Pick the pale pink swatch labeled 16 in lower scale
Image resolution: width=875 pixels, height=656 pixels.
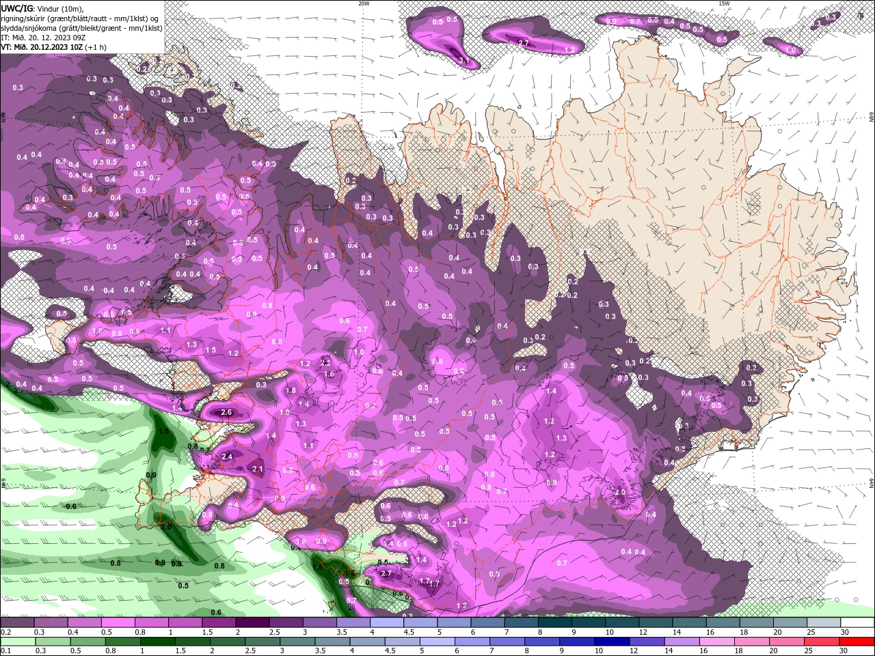point(716,642)
